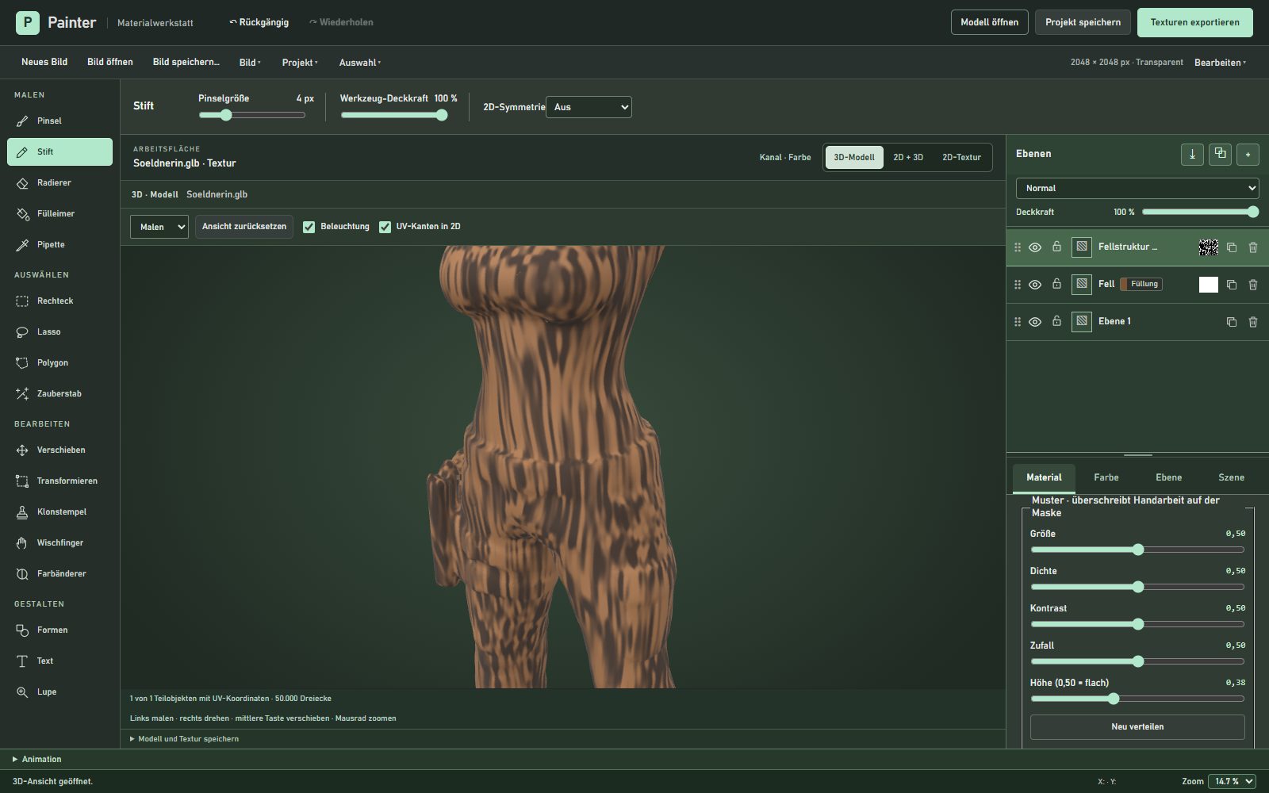This screenshot has height=793, width=1269.
Task: Switch to the Szene tab
Action: point(1231,477)
